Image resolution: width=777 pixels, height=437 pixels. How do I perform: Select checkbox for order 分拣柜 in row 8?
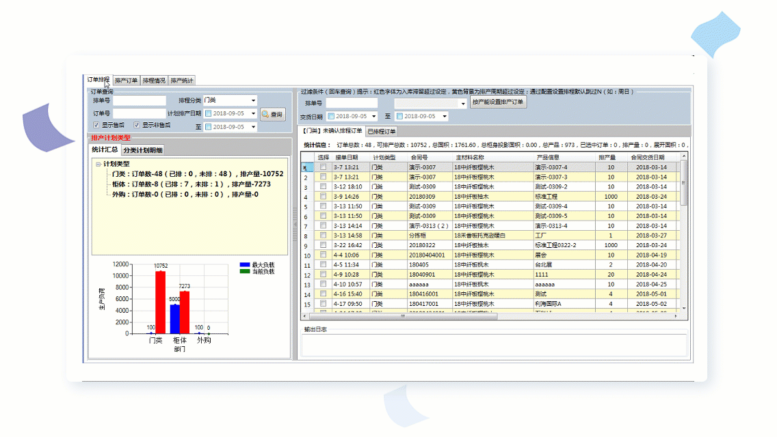click(x=323, y=236)
